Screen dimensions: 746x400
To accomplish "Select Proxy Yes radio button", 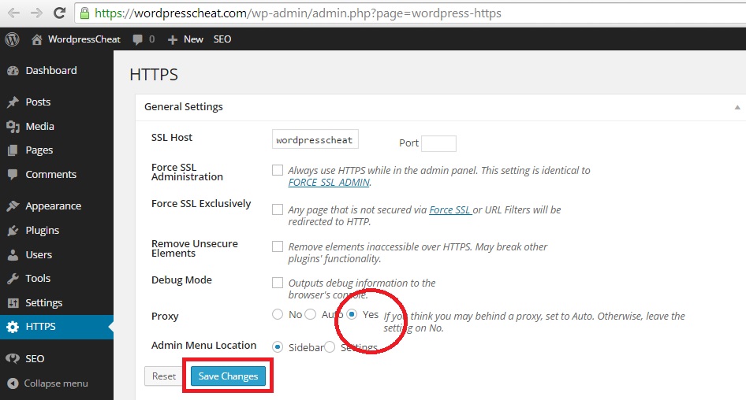I will click(x=352, y=314).
